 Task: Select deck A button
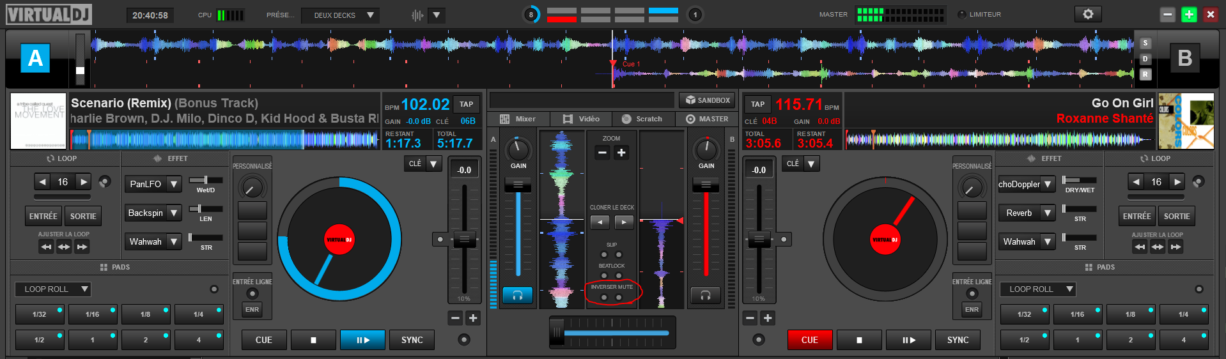pyautogui.click(x=36, y=58)
